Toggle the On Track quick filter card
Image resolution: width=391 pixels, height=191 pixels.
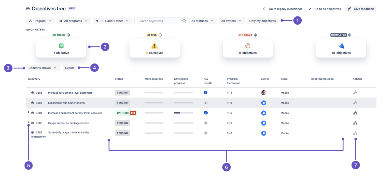pos(61,48)
